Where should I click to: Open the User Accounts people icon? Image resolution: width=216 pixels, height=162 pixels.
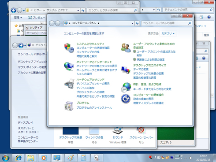pos(126,48)
